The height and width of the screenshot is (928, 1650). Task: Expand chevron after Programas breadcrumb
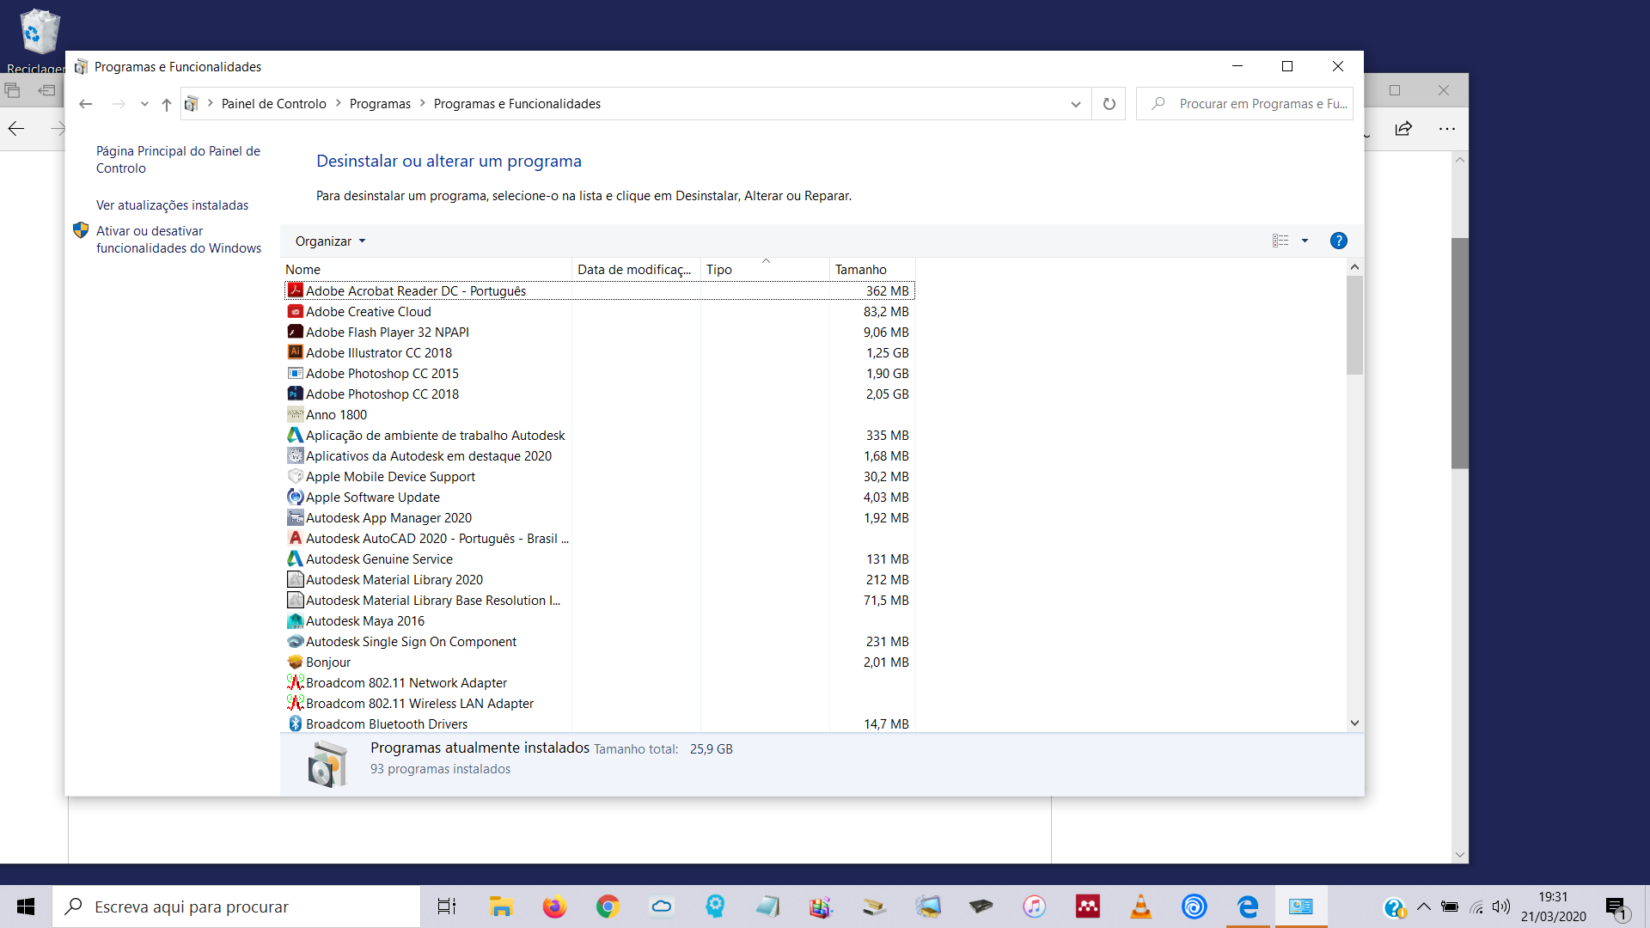pos(422,103)
